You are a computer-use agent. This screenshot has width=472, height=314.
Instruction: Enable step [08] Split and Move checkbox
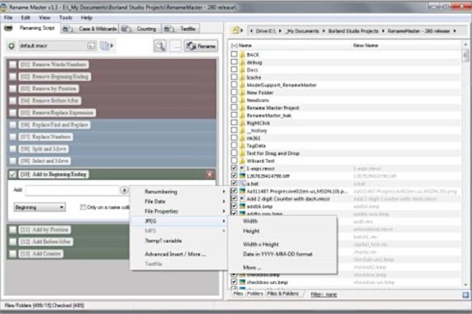point(12,149)
